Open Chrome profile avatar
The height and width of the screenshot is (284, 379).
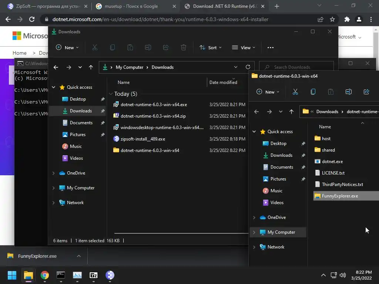tap(359, 19)
